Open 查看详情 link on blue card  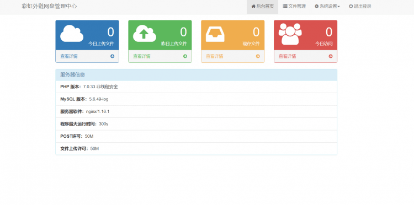tap(69, 56)
